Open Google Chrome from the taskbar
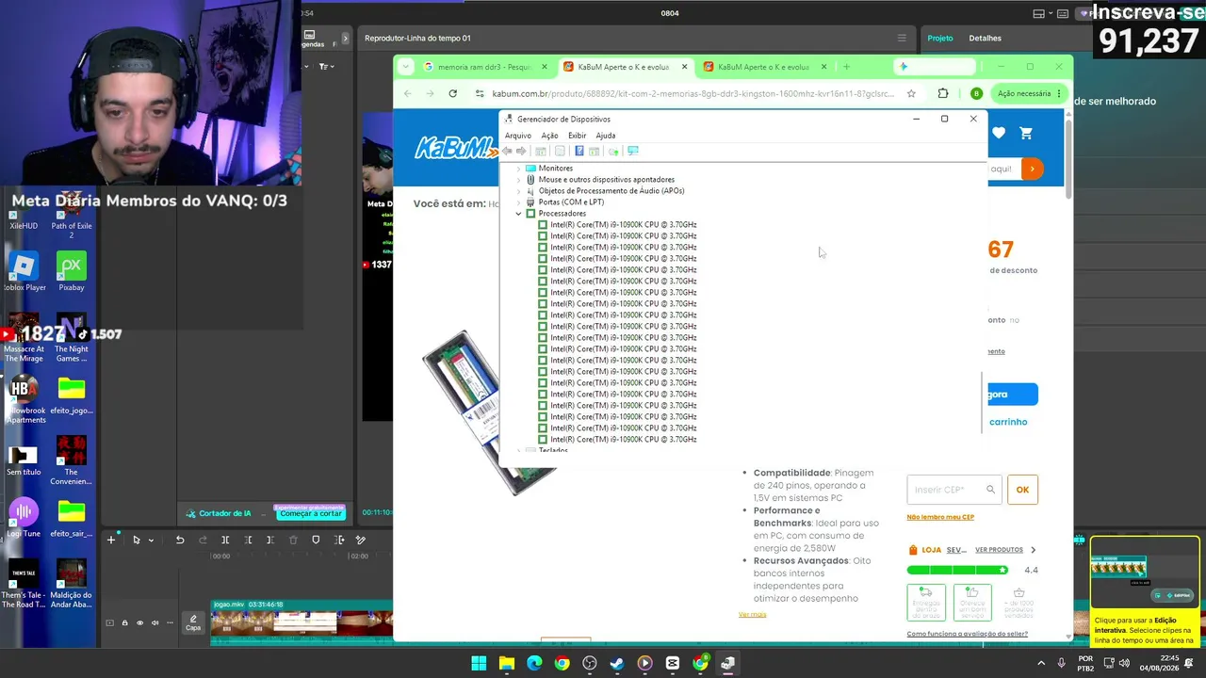Viewport: 1206px width, 678px height. 562,663
